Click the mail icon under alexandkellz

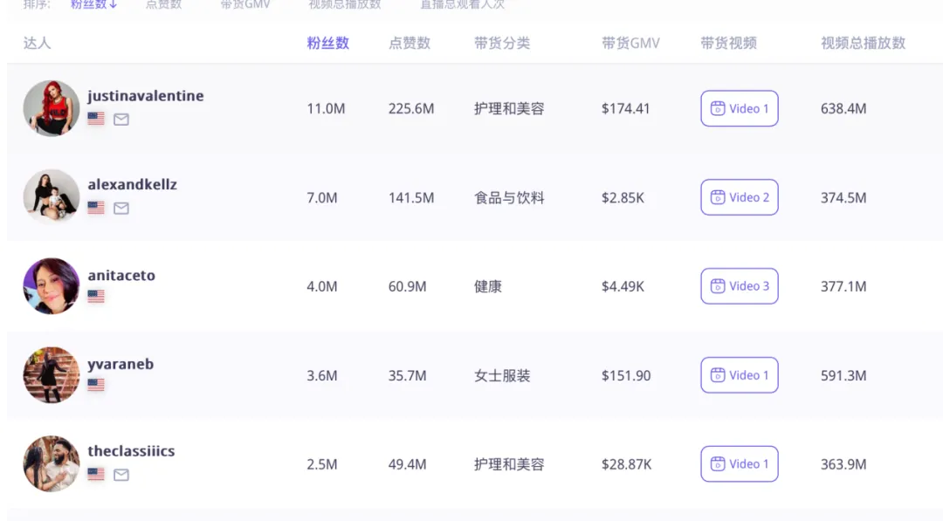pyautogui.click(x=121, y=208)
